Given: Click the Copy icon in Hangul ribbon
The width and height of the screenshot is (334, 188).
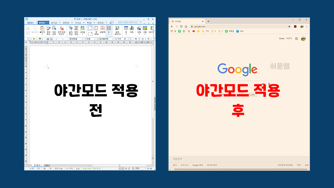Looking at the screenshot, I should [35, 28].
